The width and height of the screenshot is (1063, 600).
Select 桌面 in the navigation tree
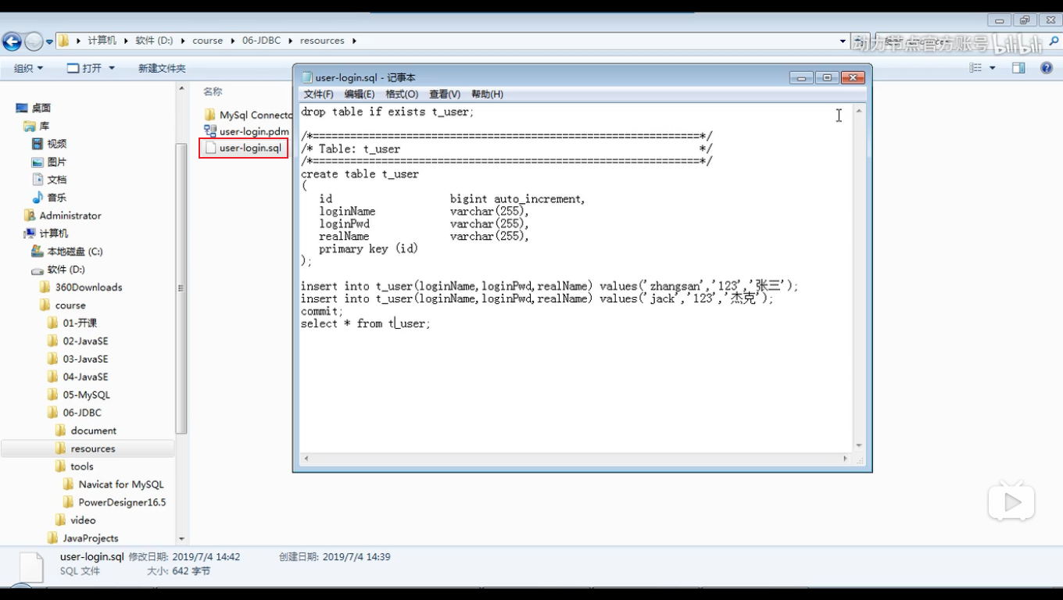34,108
